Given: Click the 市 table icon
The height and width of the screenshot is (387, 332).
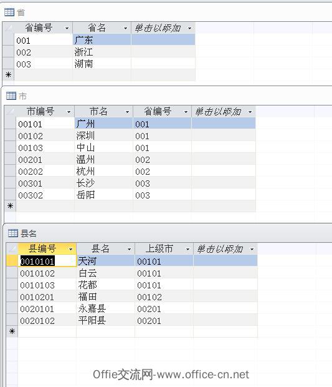Looking at the screenshot, I should pos(11,96).
